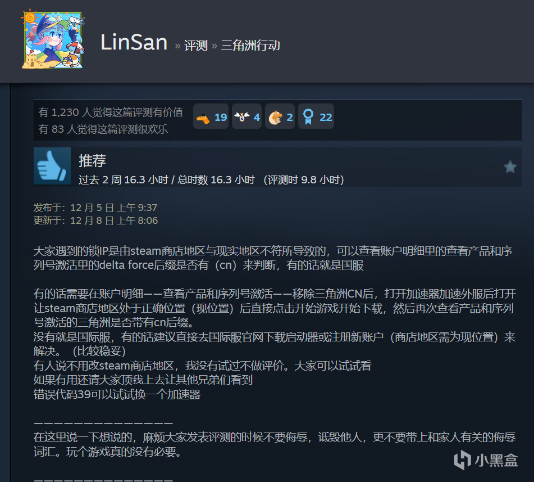Screen dimensions: 534x482
Task: Click the award count 4
Action: tap(257, 118)
